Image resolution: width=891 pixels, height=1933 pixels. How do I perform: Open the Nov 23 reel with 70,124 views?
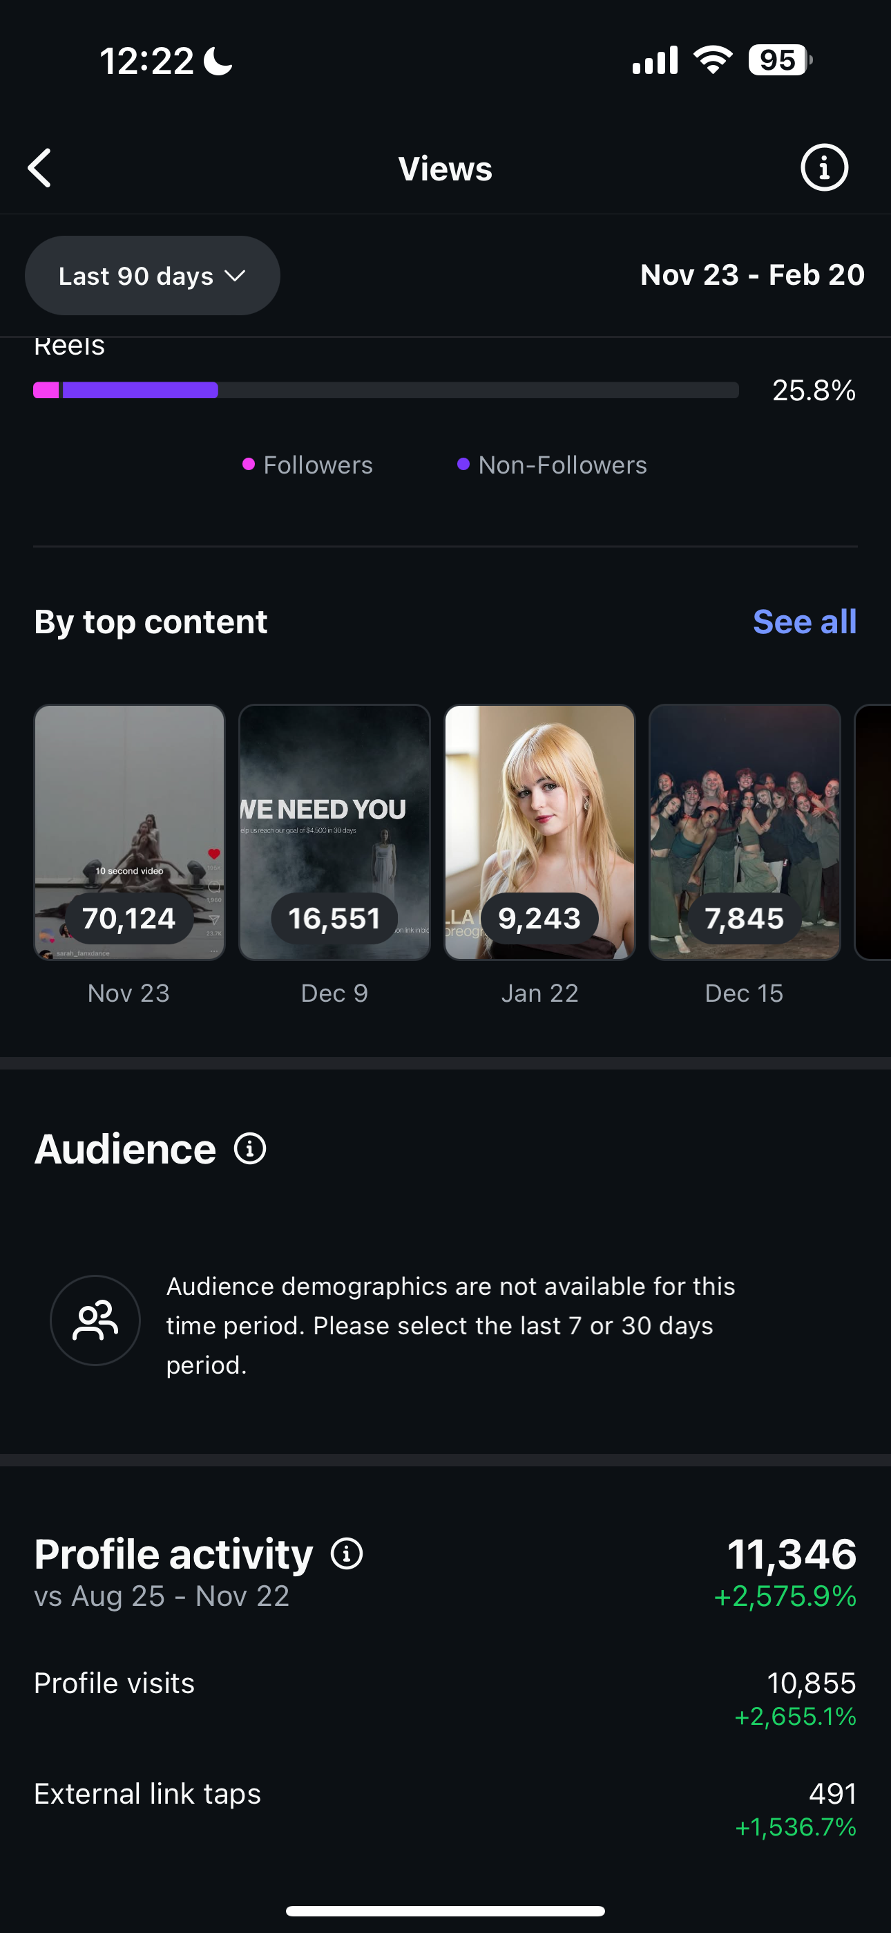point(129,832)
